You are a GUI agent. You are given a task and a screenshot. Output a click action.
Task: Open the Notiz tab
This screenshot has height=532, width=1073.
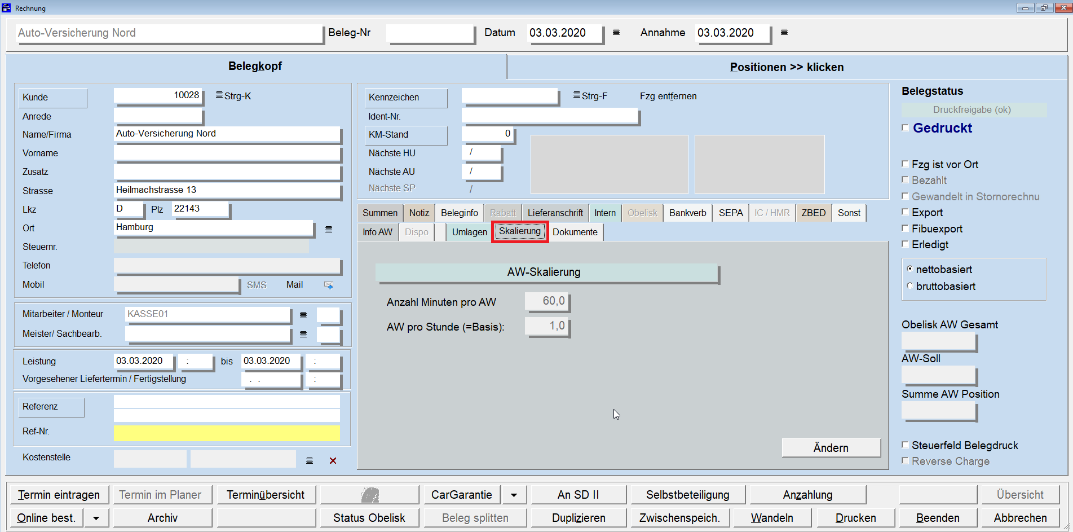point(419,213)
